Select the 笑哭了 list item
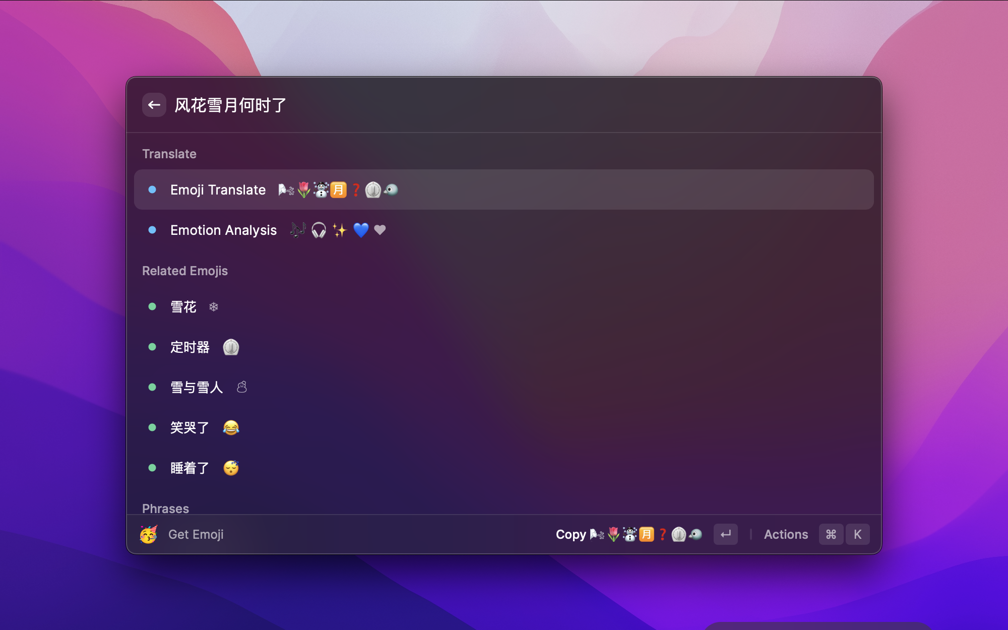The height and width of the screenshot is (630, 1008). pos(504,427)
